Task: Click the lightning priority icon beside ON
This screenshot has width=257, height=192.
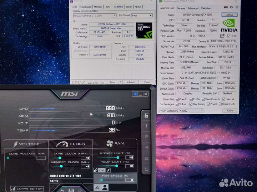Action: 108,170
